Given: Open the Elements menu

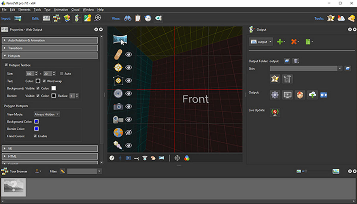Looking at the screenshot, I should [x=24, y=10].
